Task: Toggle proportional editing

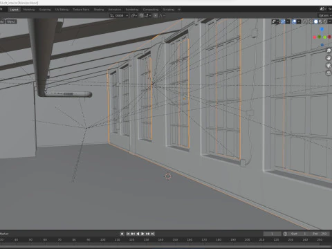Action: 156,15
